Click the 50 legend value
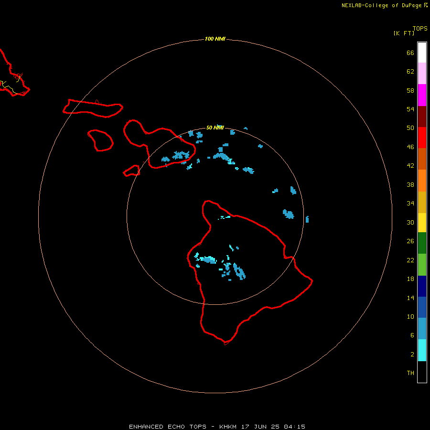The image size is (430, 430). 410,128
